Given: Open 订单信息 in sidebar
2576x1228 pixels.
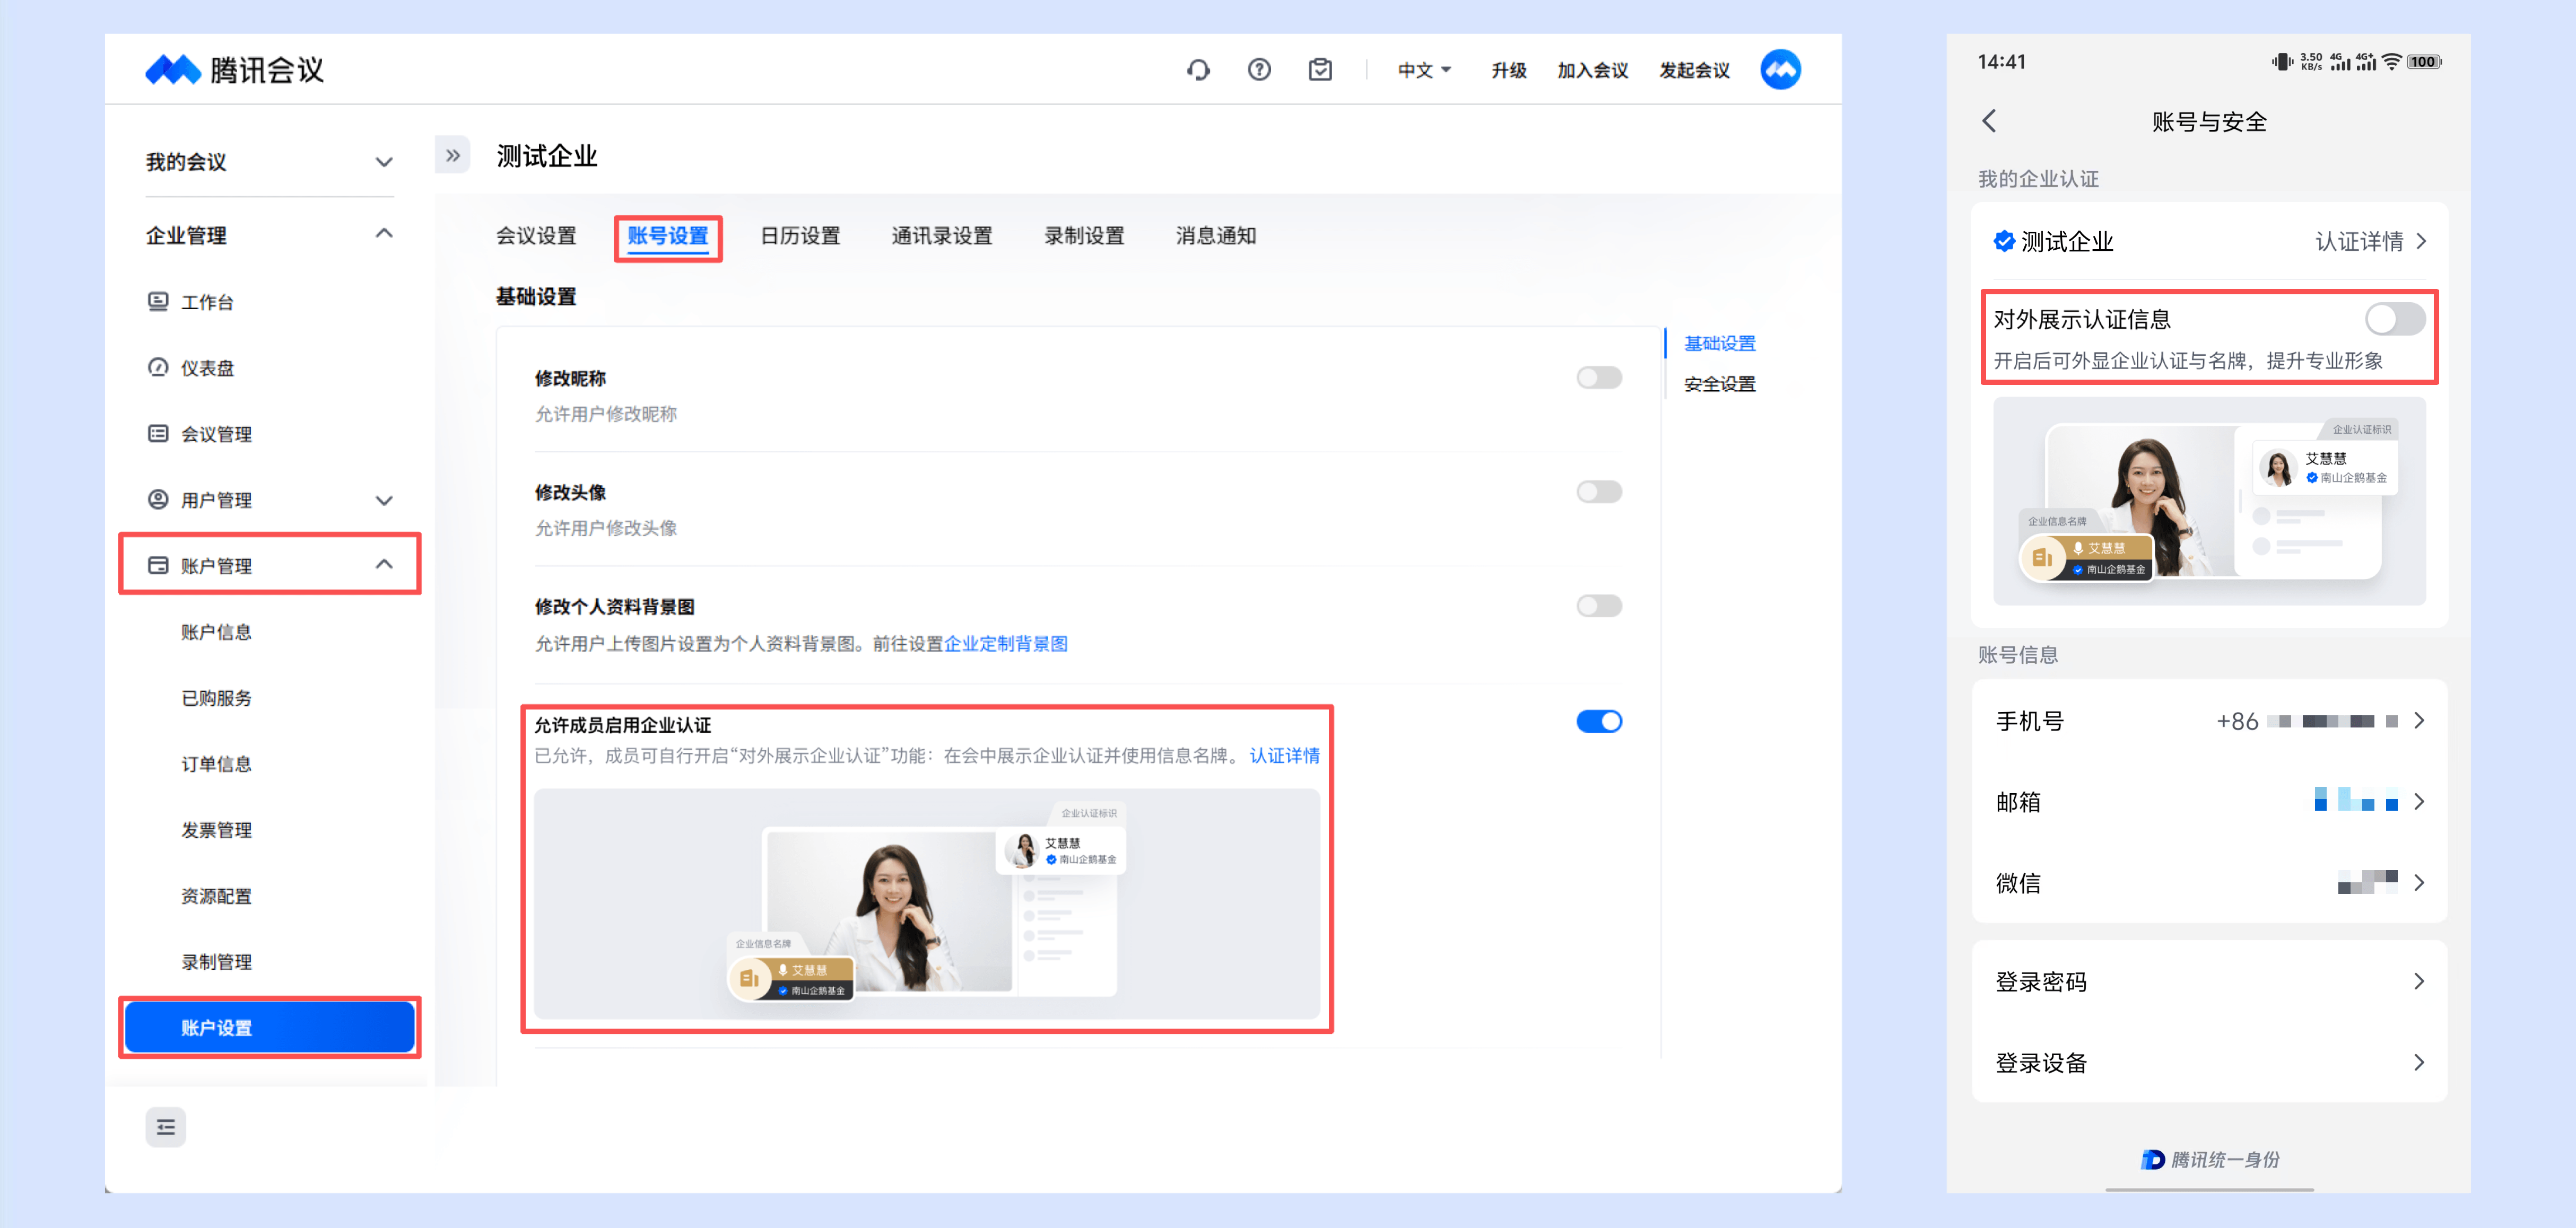Looking at the screenshot, I should [216, 764].
